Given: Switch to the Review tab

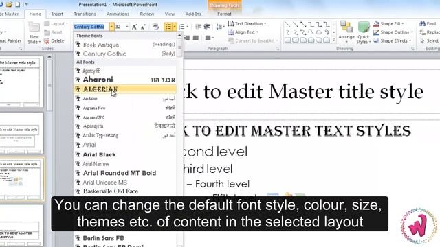Looking at the screenshot, I should pos(147,14).
